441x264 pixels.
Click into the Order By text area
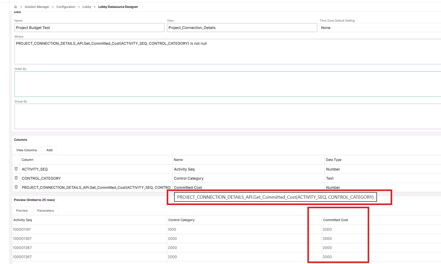[x=228, y=84]
